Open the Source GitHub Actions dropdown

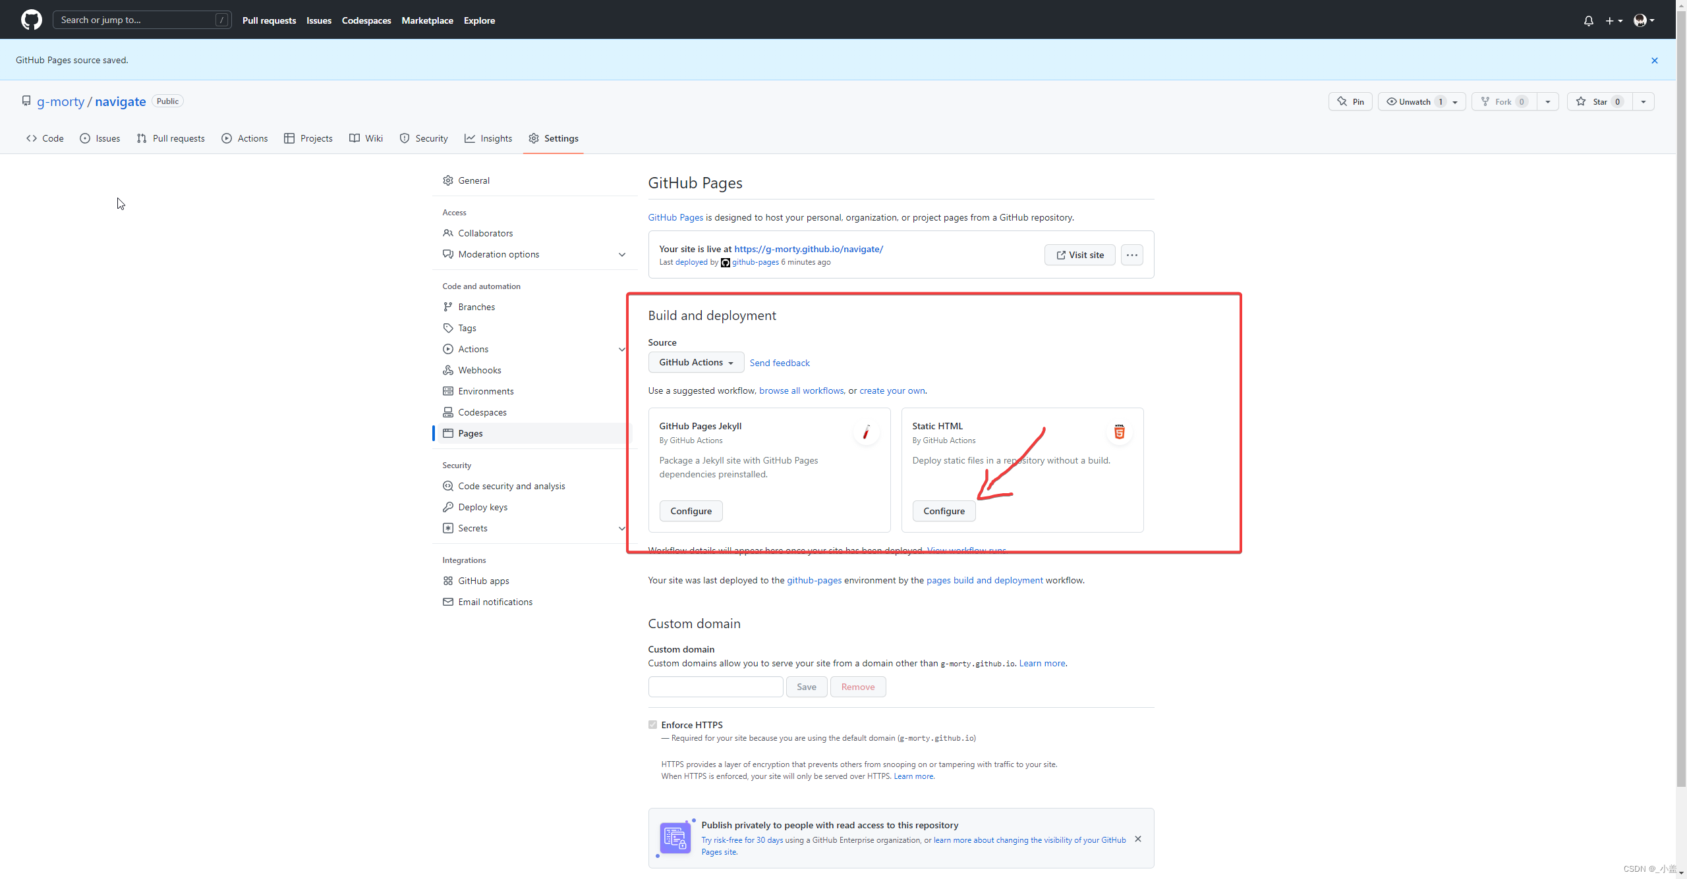tap(696, 362)
